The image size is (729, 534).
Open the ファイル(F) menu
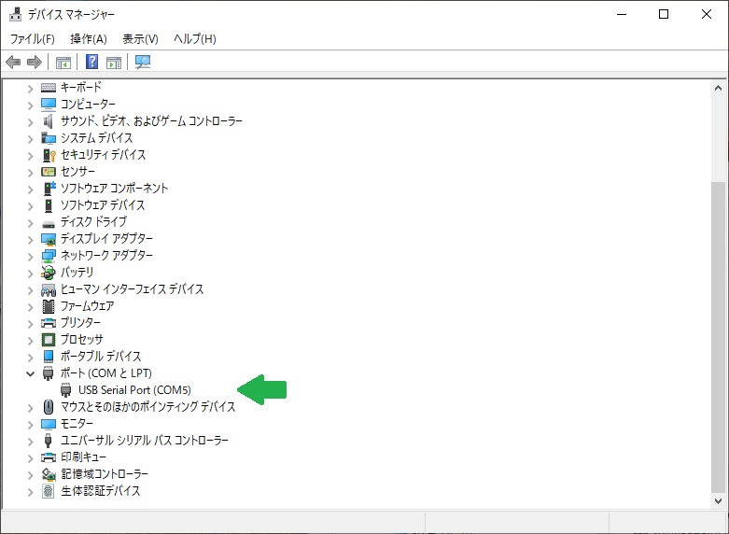(32, 39)
